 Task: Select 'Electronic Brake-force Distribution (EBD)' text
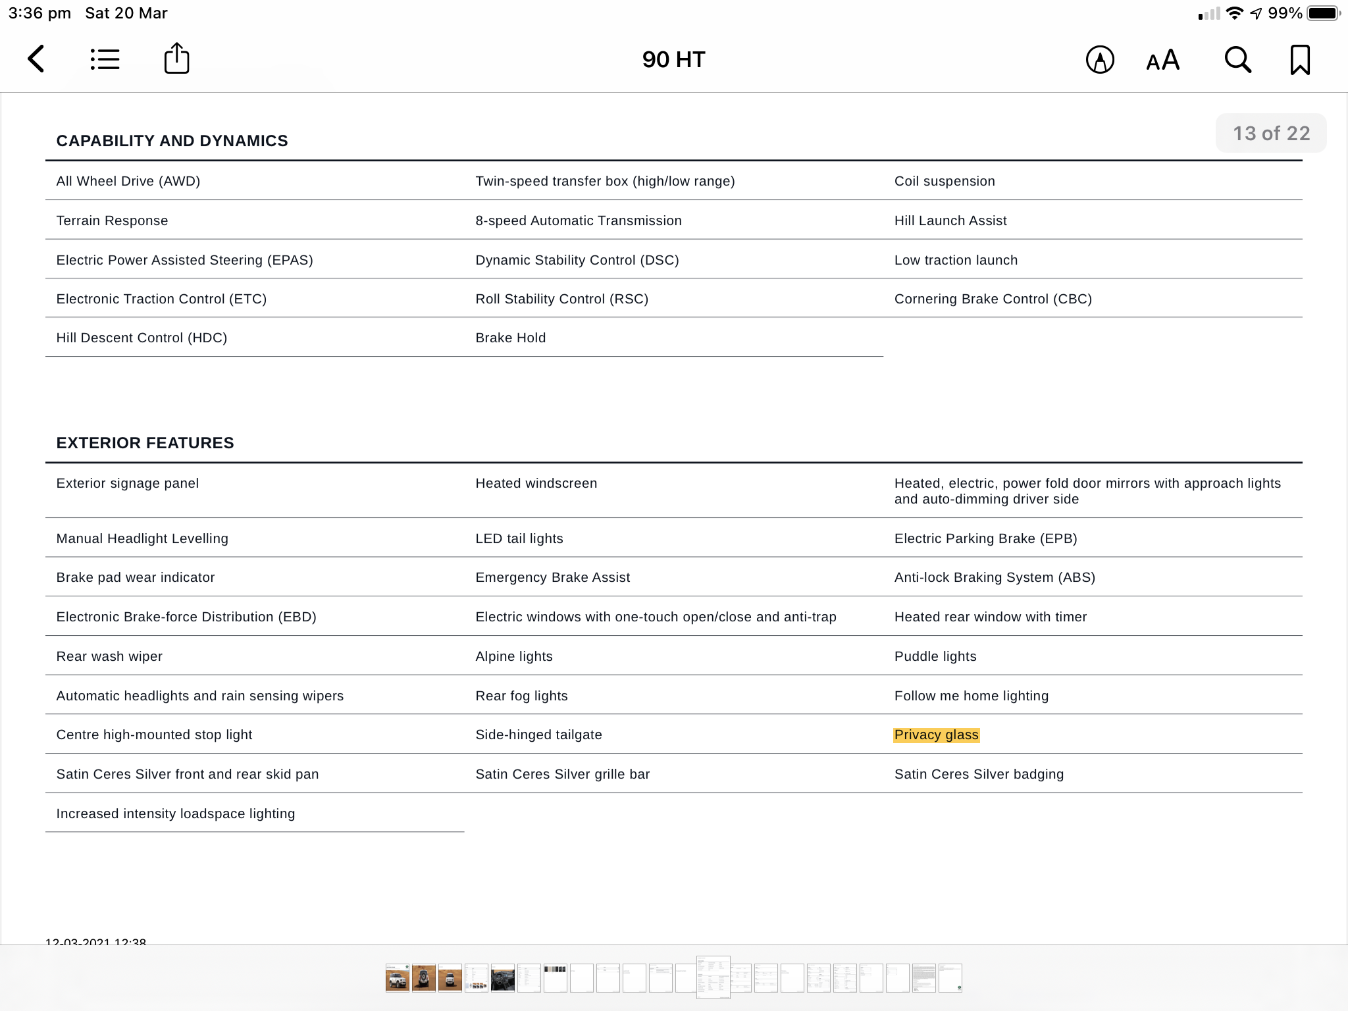point(186,617)
